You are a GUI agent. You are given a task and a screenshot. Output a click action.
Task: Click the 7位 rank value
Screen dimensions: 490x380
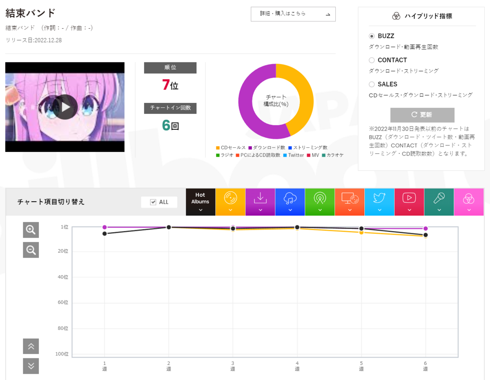point(170,85)
